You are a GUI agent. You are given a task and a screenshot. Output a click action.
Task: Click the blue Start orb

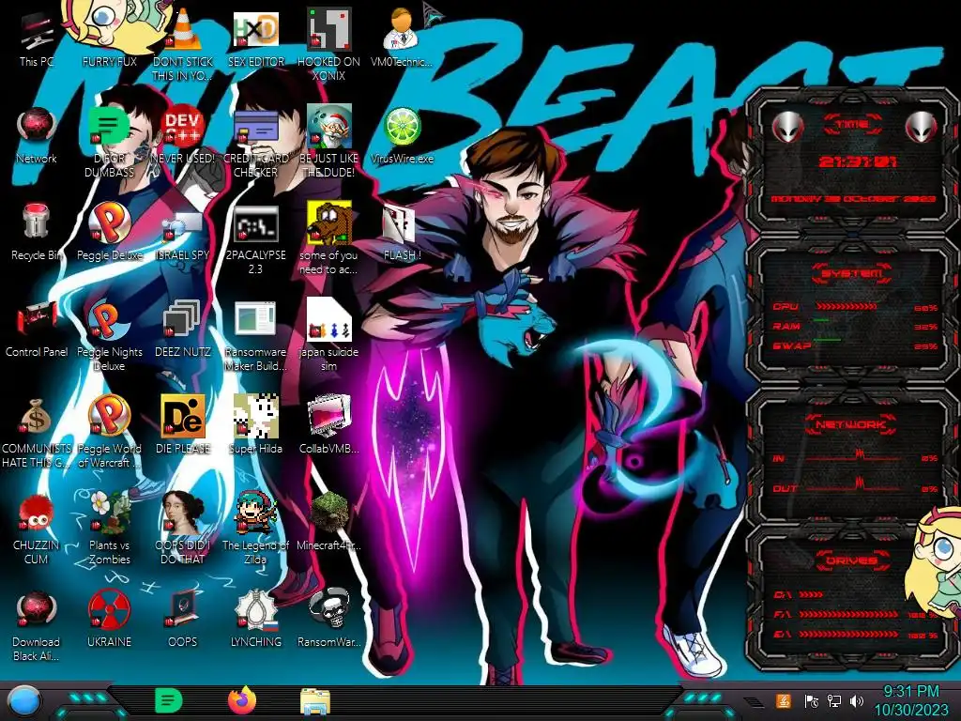pyautogui.click(x=23, y=701)
